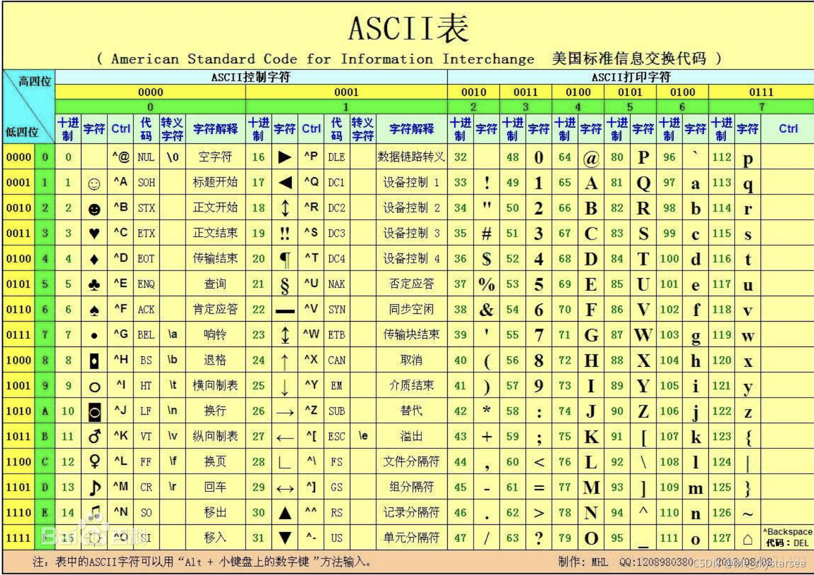This screenshot has height=575, width=814.
Task: Select the '\e' escape character cell
Action: (x=363, y=436)
